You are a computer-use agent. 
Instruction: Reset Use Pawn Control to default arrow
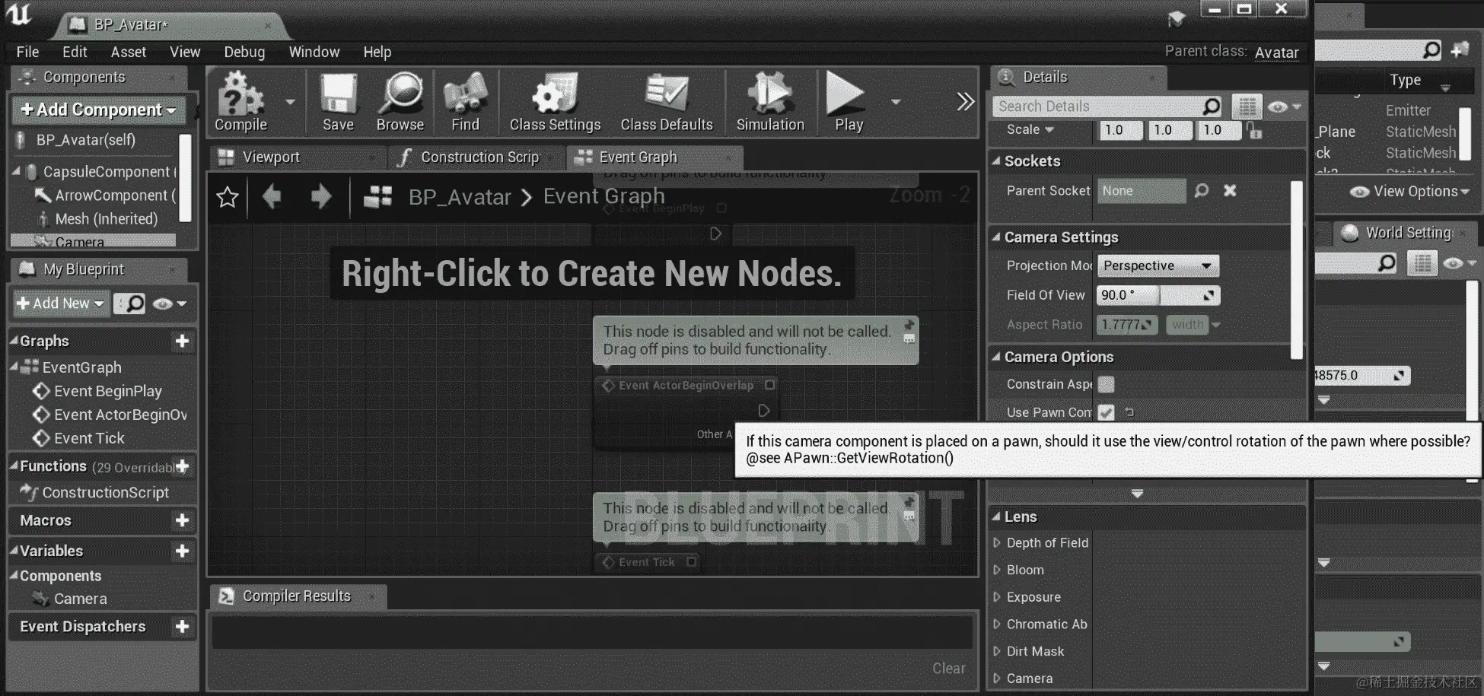click(1129, 412)
